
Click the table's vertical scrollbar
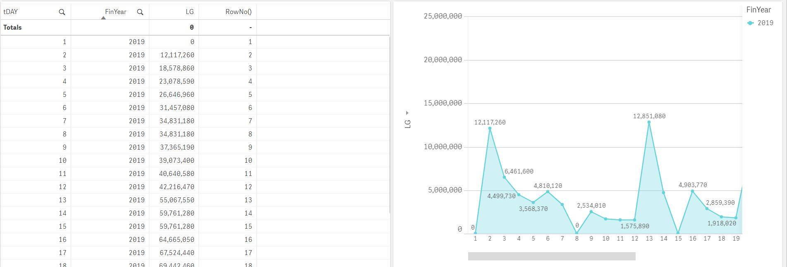click(390, 124)
